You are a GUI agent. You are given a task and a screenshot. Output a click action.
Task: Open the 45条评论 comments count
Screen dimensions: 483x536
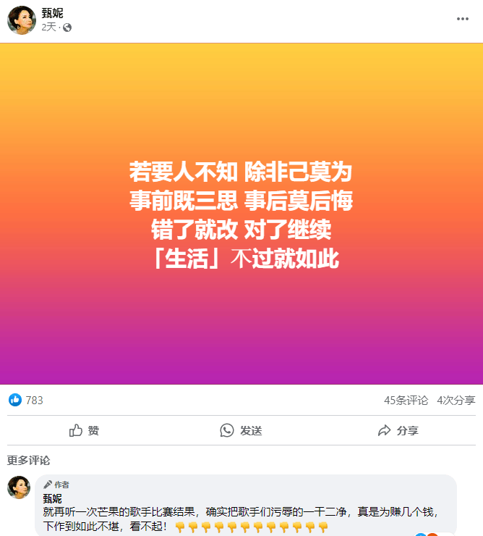coord(406,401)
